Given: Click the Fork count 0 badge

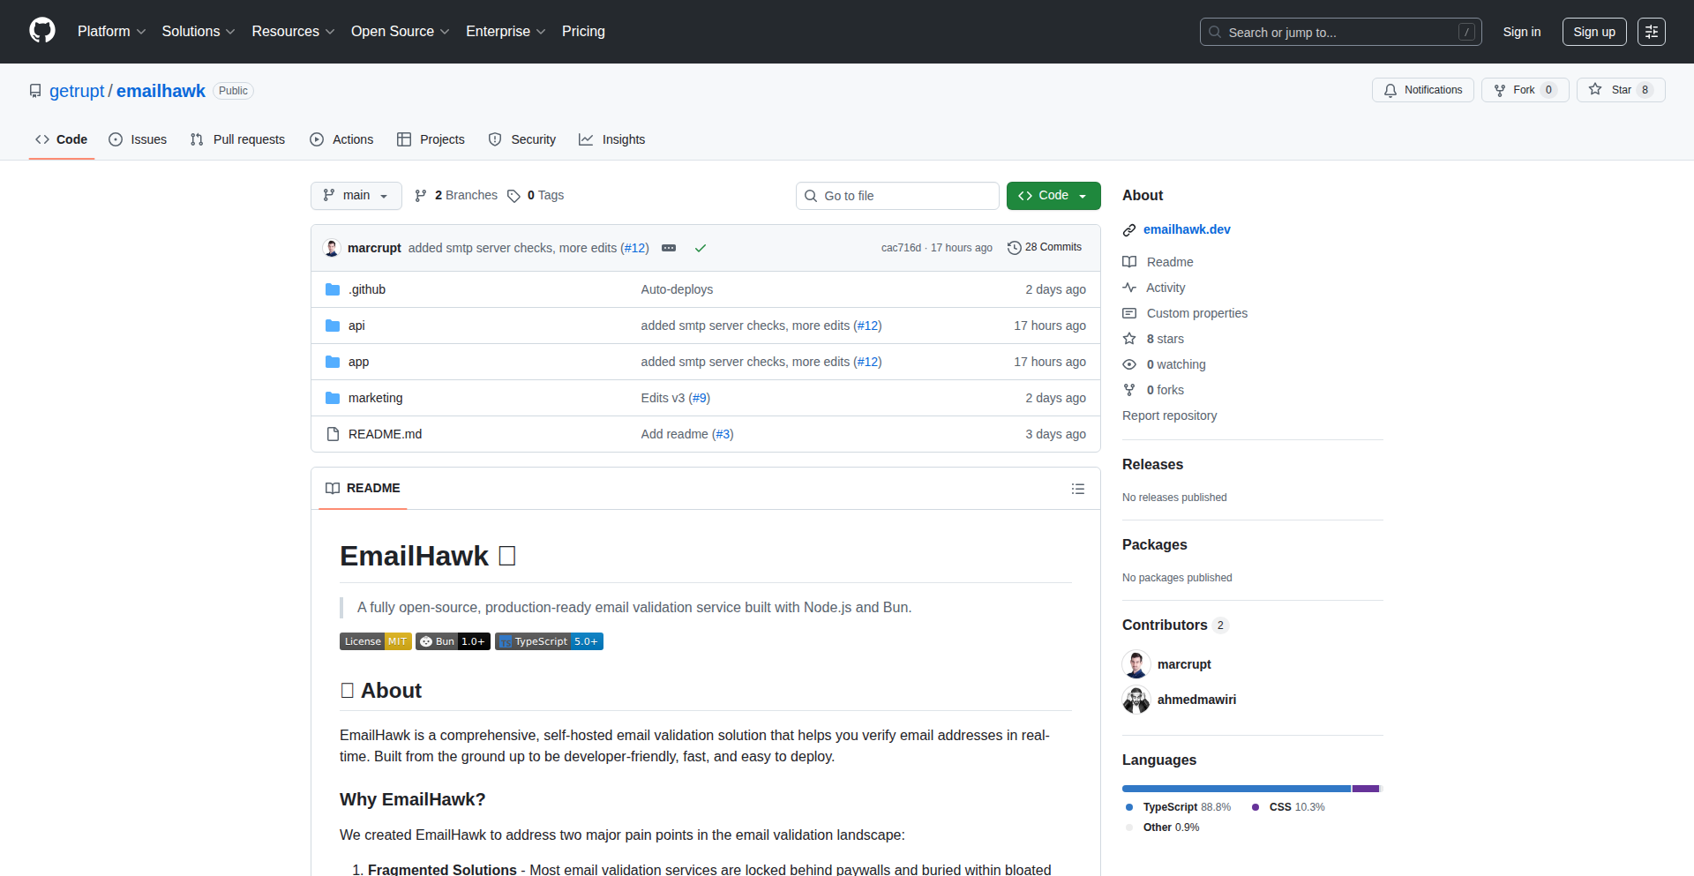Looking at the screenshot, I should point(1548,90).
